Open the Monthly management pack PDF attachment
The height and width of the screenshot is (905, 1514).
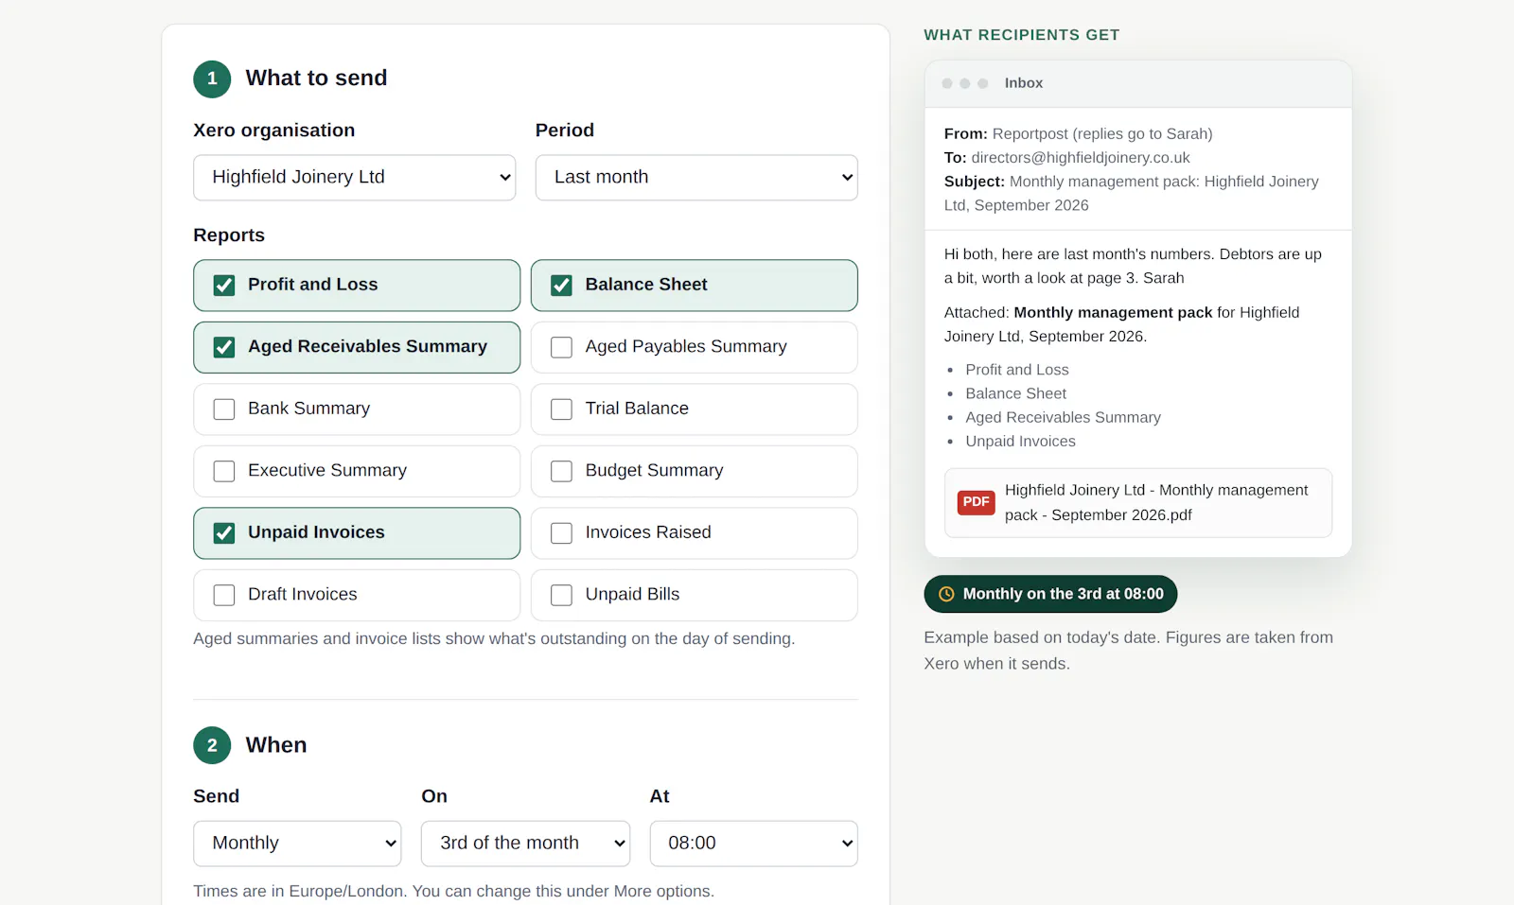click(x=1138, y=503)
